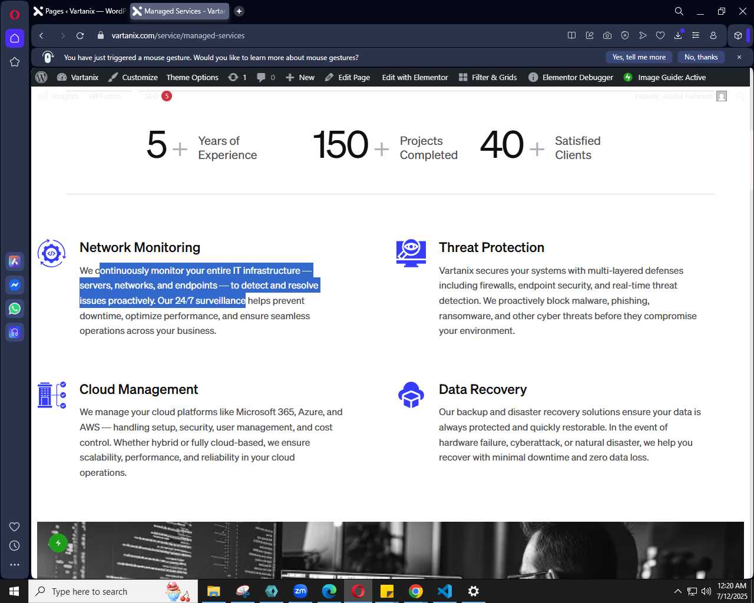
Task: Open Customize in the admin bar
Action: pyautogui.click(x=133, y=77)
